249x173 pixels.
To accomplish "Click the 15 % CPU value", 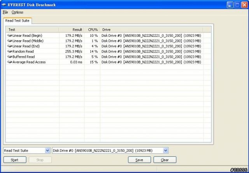I will (x=94, y=62).
